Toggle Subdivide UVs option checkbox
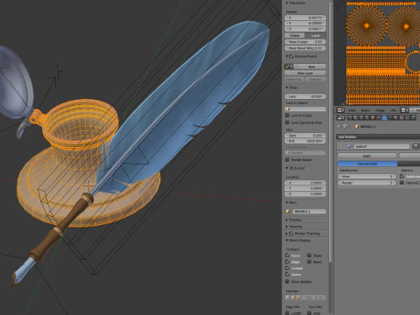This screenshot has height=315, width=420. point(402,176)
